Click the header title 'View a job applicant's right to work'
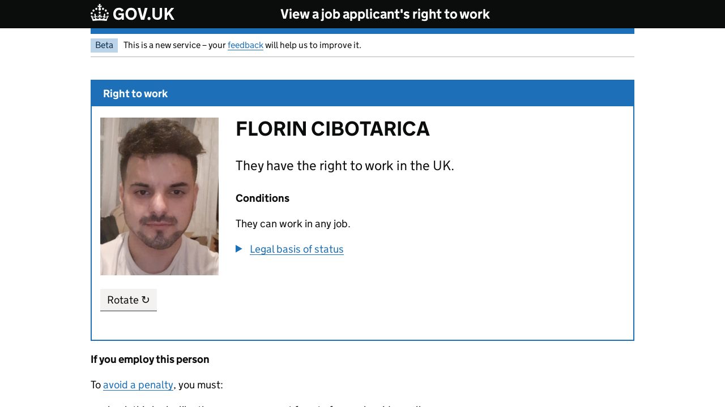Screen dimensions: 725x407 (385, 14)
